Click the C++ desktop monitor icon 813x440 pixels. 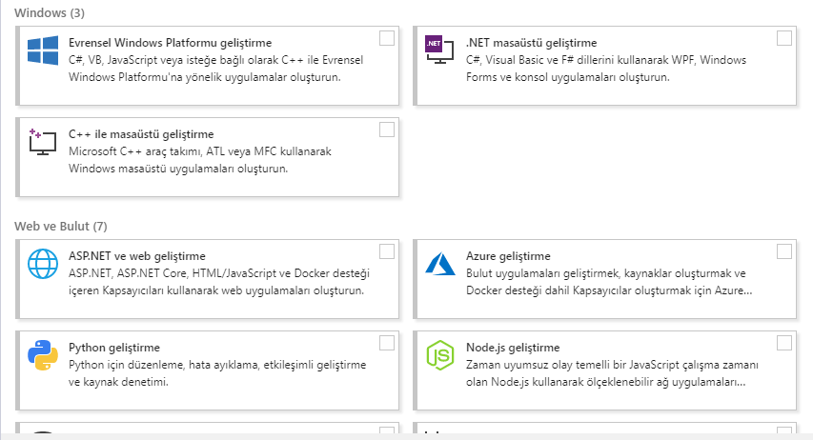tap(43, 142)
